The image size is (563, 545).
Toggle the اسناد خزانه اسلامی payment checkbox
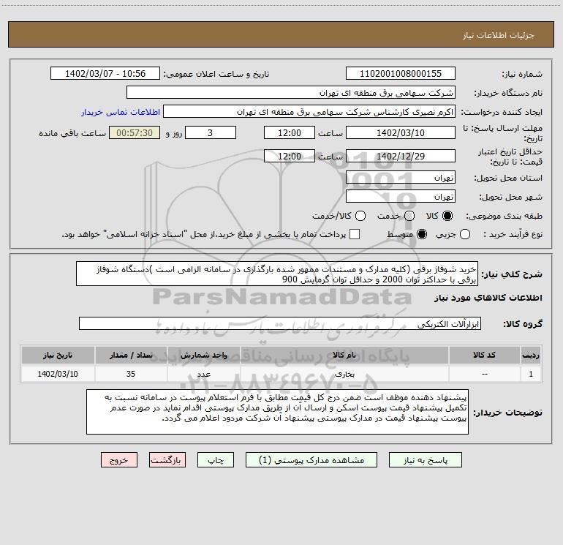tap(355, 234)
